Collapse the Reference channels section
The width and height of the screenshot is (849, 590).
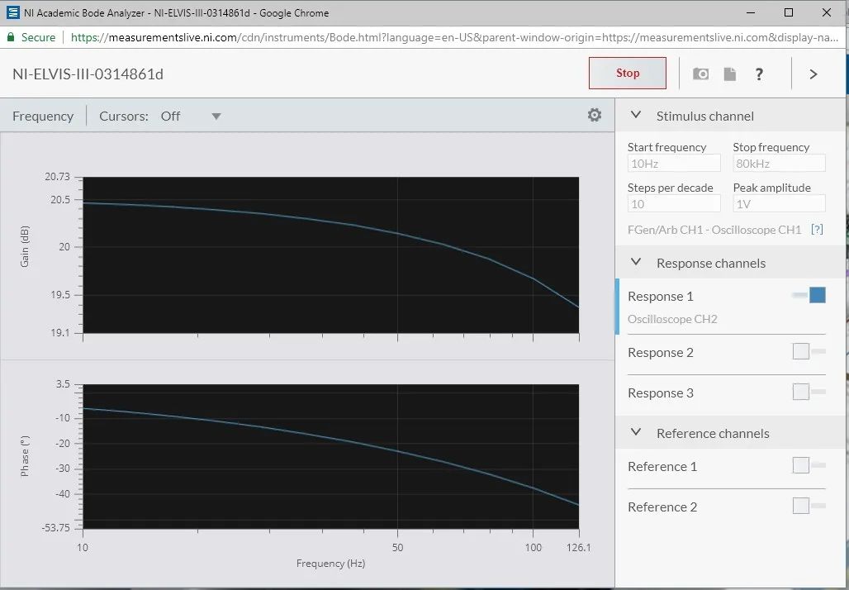tap(637, 432)
